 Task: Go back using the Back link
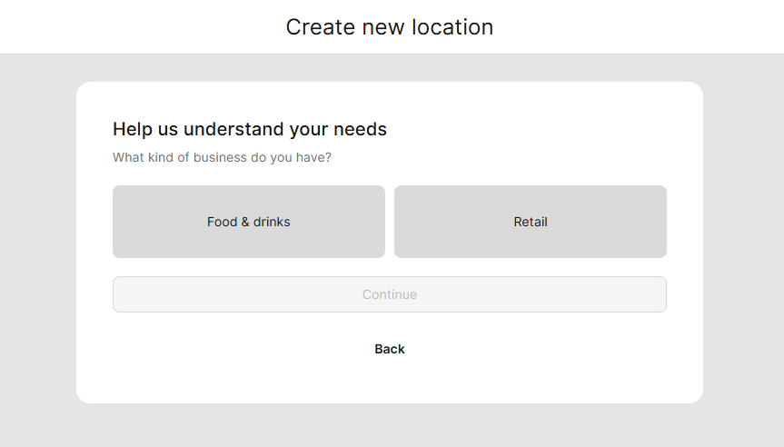coord(390,349)
